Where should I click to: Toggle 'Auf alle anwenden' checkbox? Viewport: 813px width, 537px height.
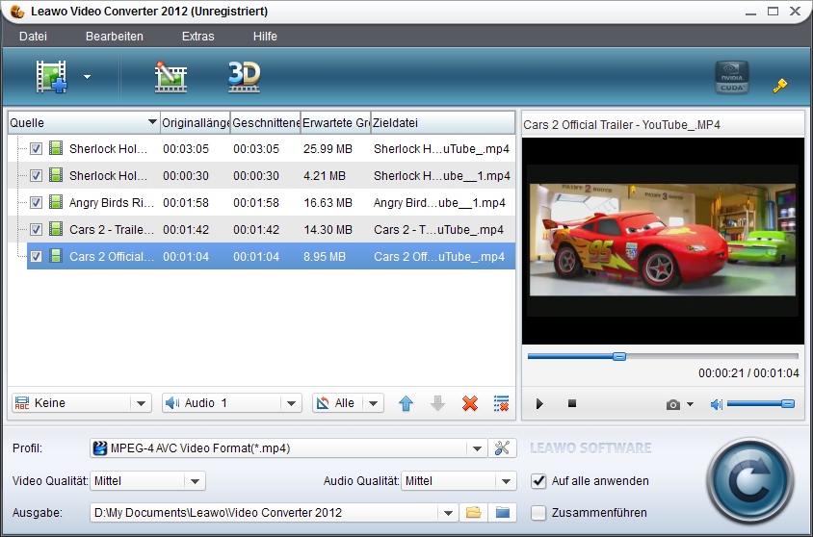click(538, 480)
